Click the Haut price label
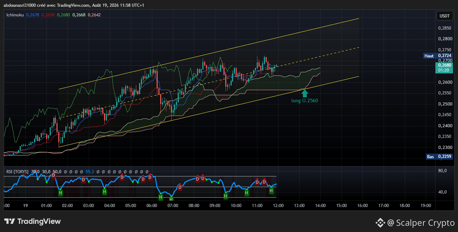Image resolution: width=458 pixels, height=232 pixels. click(x=429, y=56)
